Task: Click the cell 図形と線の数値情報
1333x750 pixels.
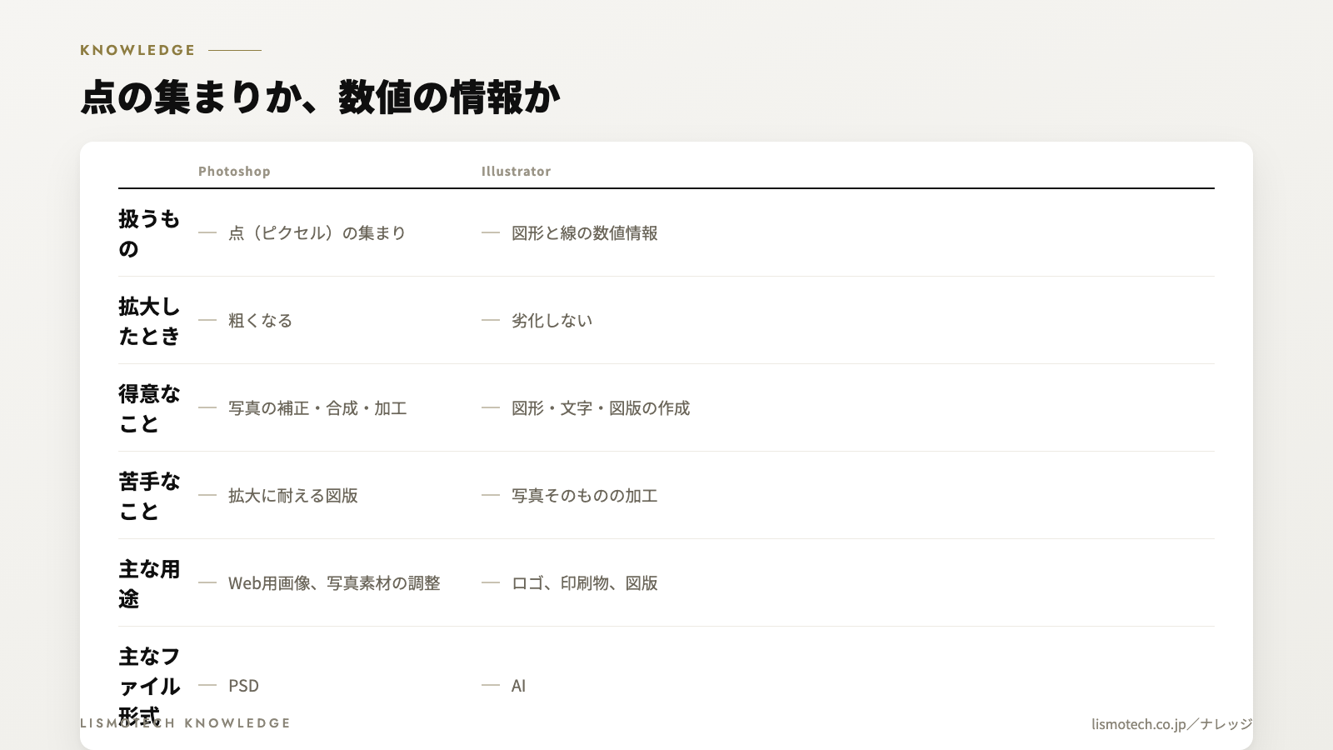Action: coord(584,233)
